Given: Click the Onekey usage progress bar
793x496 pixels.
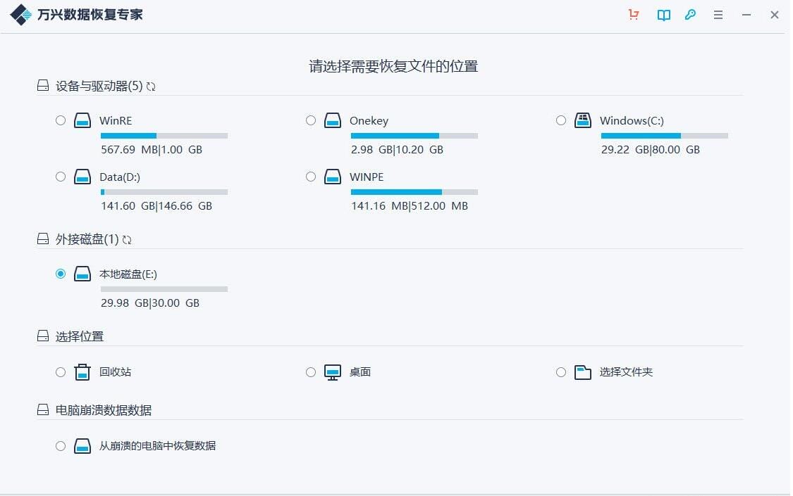Looking at the screenshot, I should (414, 135).
